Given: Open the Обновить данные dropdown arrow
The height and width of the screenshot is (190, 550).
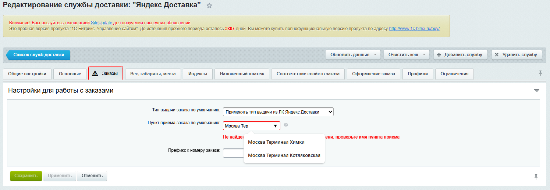Looking at the screenshot, I should [375, 55].
